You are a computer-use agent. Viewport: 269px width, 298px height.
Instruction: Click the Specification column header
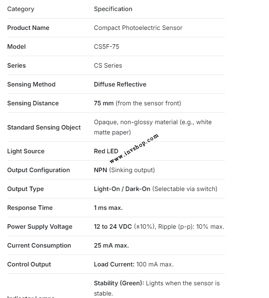point(113,9)
